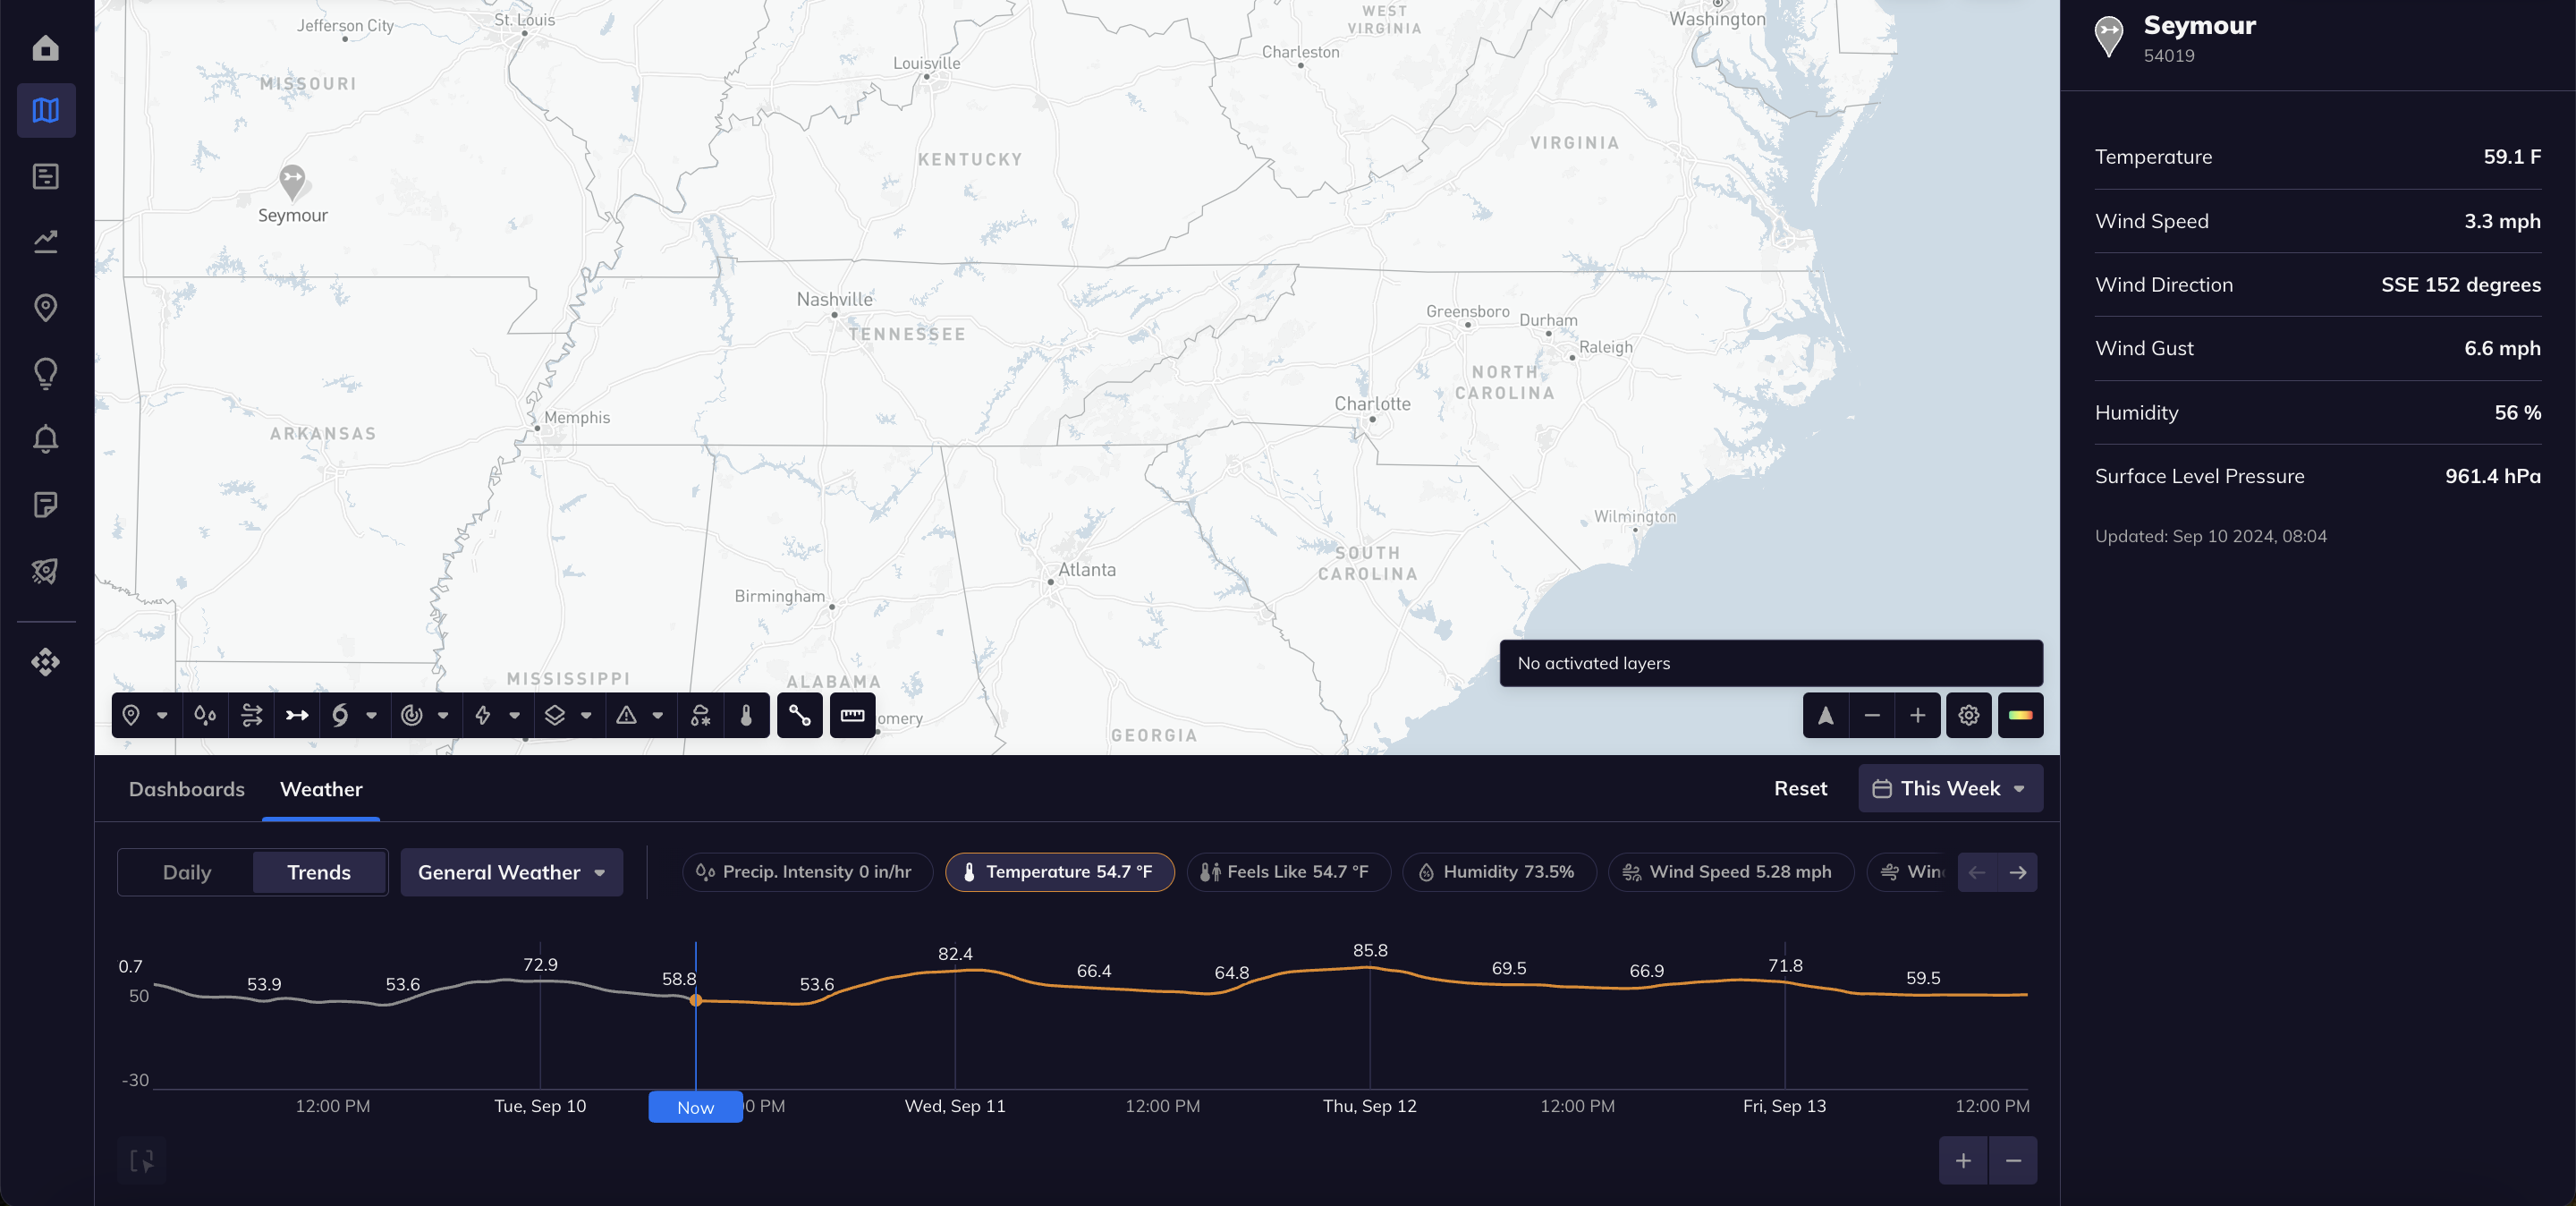This screenshot has width=2576, height=1206.
Task: Switch to the Daily view toggle
Action: click(186, 871)
